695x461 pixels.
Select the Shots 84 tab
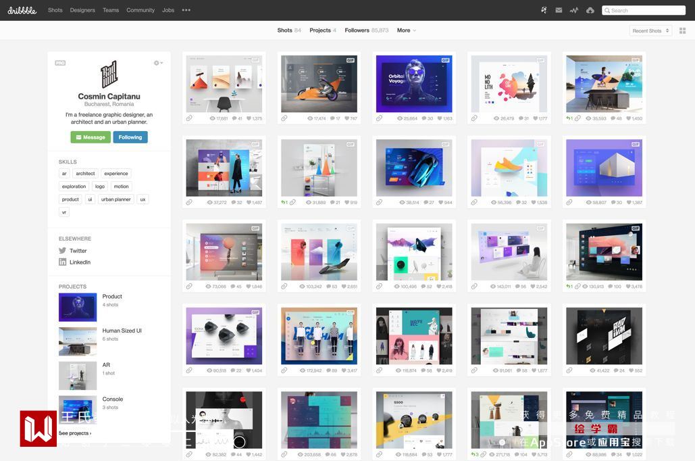[289, 30]
